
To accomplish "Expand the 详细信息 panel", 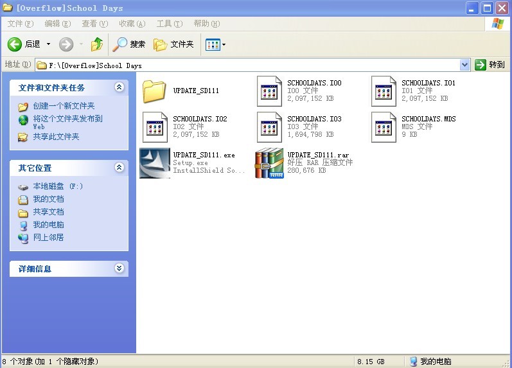I will pos(119,268).
